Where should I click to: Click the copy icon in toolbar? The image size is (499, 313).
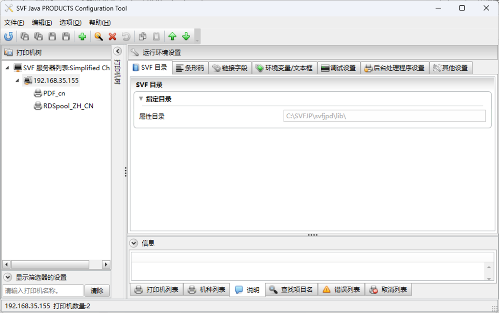tap(142, 37)
